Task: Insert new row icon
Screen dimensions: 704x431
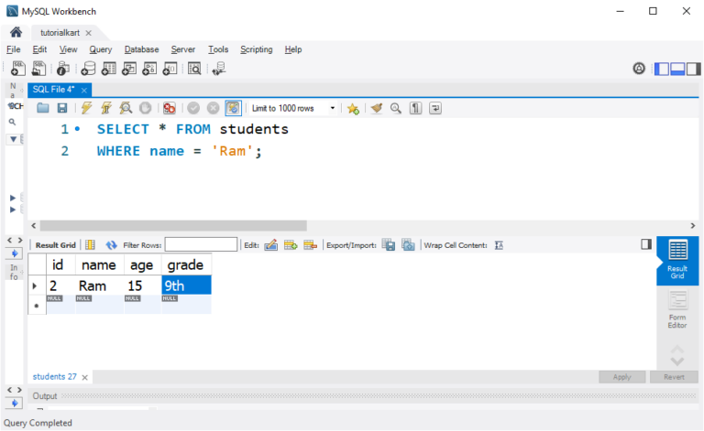Action: 291,245
